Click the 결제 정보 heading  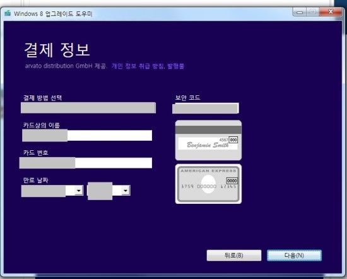click(57, 50)
